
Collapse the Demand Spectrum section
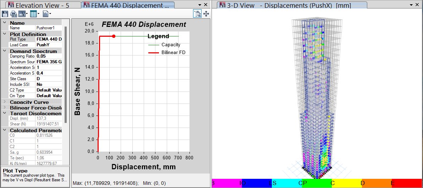click(x=4, y=51)
